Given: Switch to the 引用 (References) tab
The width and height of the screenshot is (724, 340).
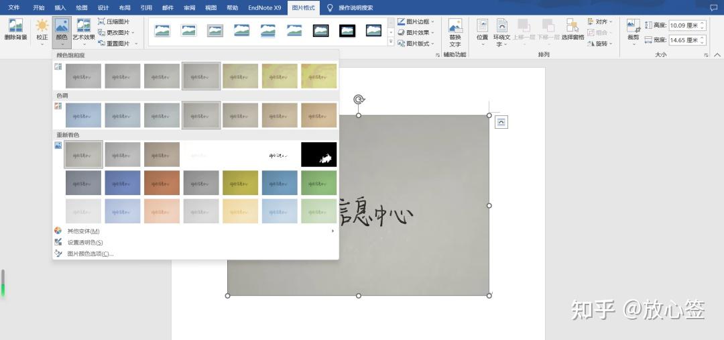Looking at the screenshot, I should click(146, 8).
